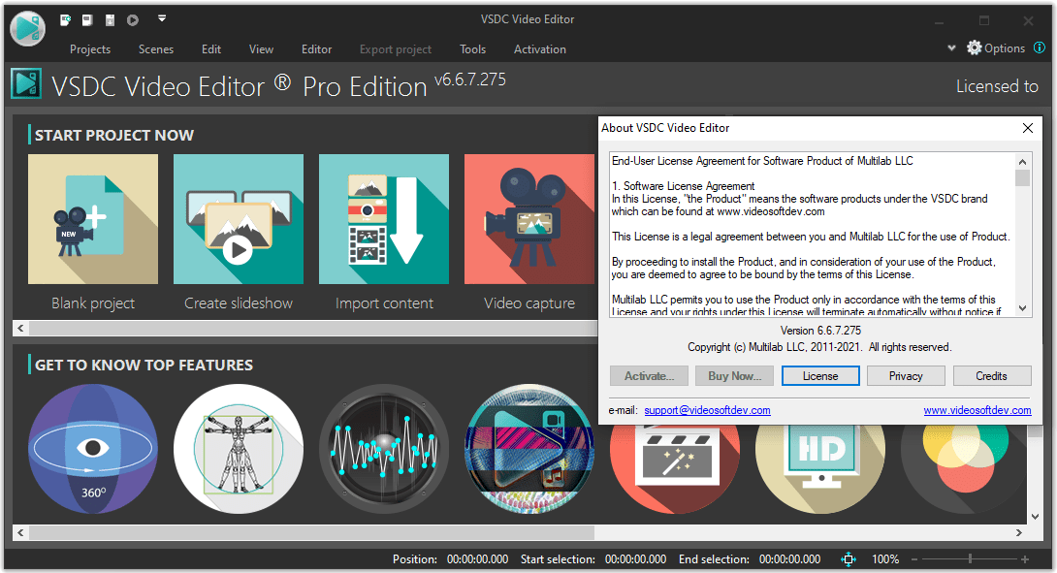Click the Activate... button in About dialog
This screenshot has width=1057, height=573.
[649, 376]
